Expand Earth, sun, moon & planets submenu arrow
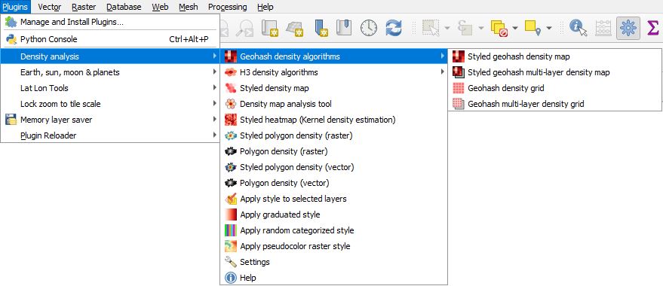This screenshot has height=286, width=663. pyautogui.click(x=215, y=72)
